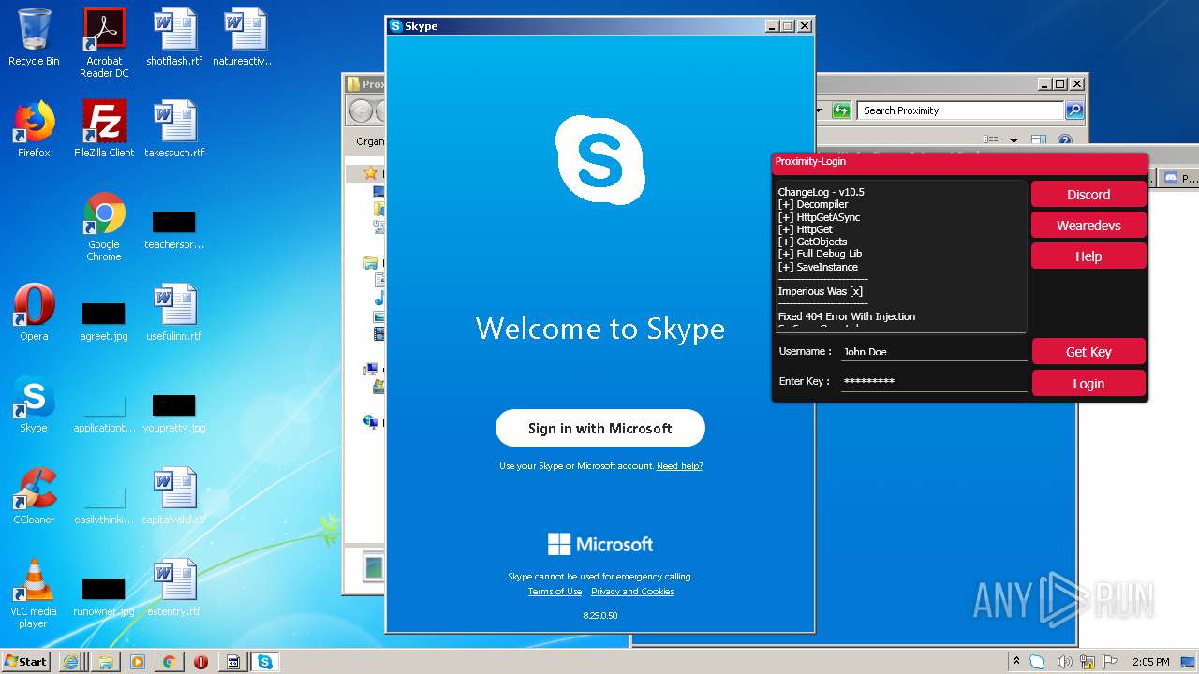Open the Opera desktop shortcut

tap(34, 313)
